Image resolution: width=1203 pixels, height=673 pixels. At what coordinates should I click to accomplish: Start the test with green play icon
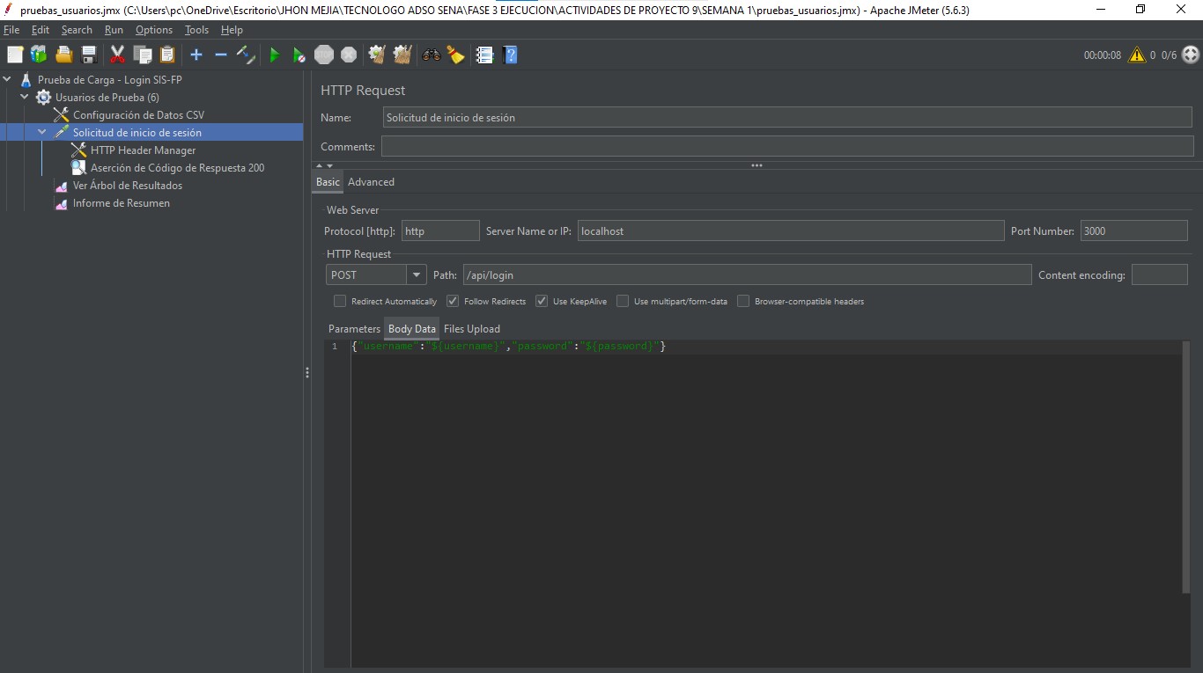tap(275, 55)
